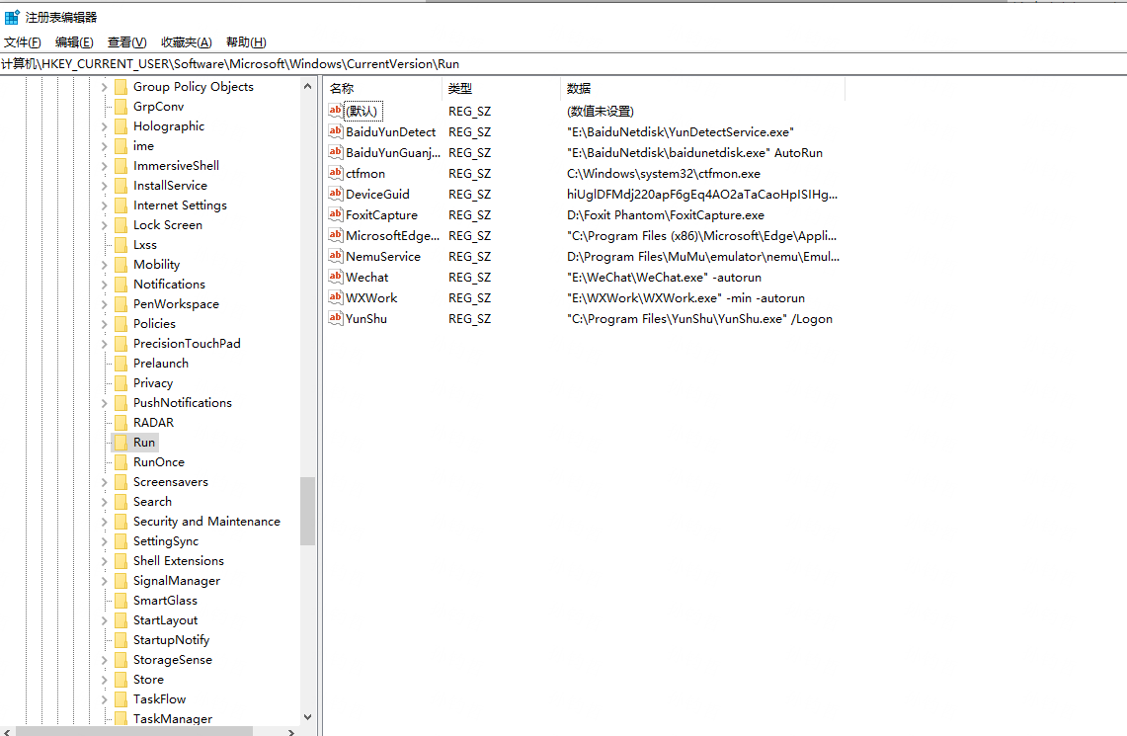Screen dimensions: 1127x736
Task: Open the 查看(V) menu
Action: [x=126, y=42]
